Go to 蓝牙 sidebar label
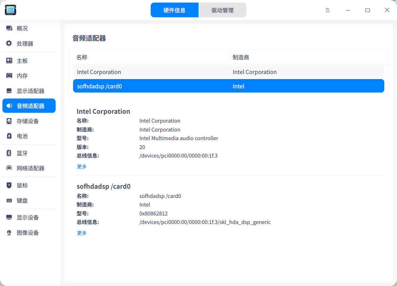 [x=22, y=153]
